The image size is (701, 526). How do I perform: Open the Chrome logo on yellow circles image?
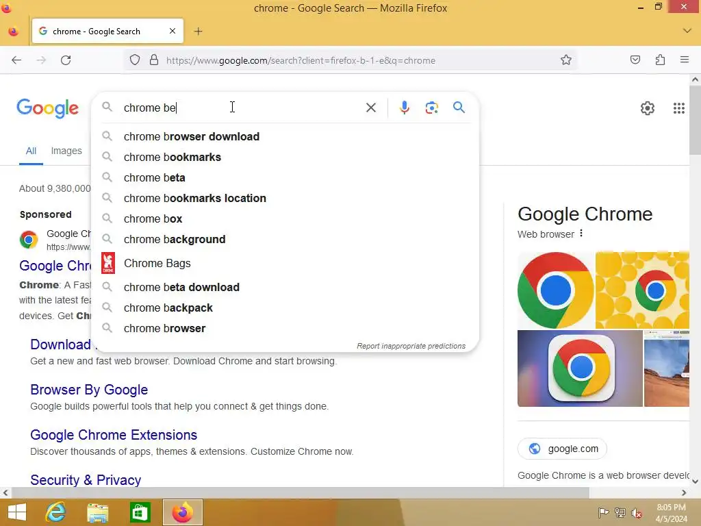642,290
